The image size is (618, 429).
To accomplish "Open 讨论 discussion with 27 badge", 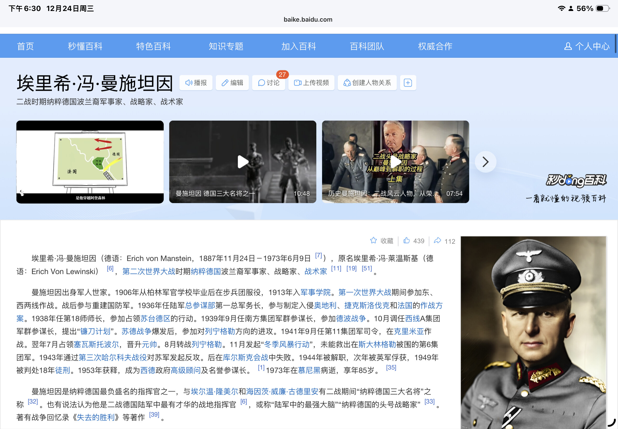I will click(268, 83).
